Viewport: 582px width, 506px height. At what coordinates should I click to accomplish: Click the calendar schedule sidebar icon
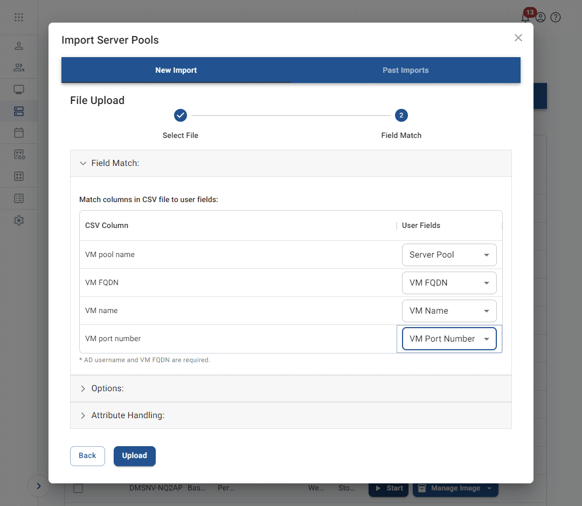coord(19,133)
